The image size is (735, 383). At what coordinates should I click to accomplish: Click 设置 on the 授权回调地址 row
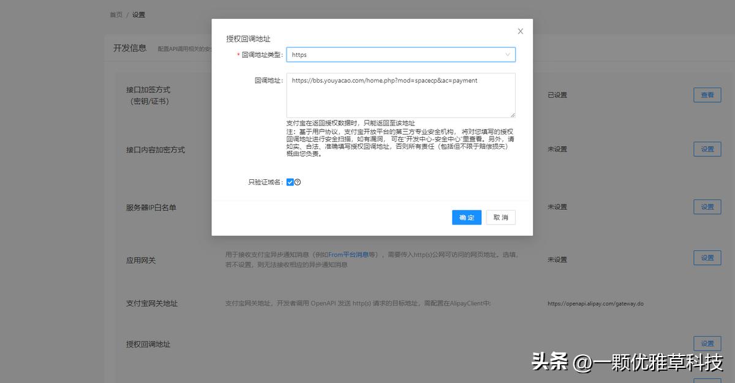click(707, 343)
